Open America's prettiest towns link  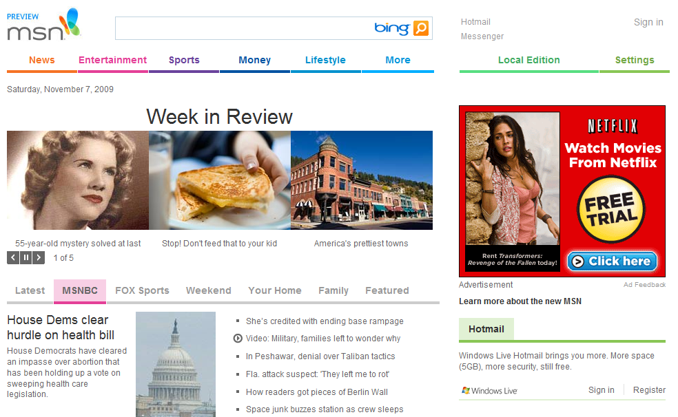coord(361,244)
